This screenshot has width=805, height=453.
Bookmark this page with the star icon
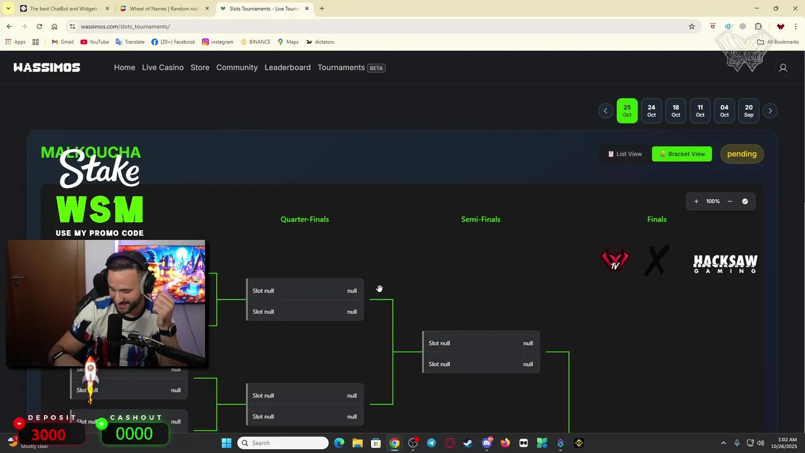point(691,26)
